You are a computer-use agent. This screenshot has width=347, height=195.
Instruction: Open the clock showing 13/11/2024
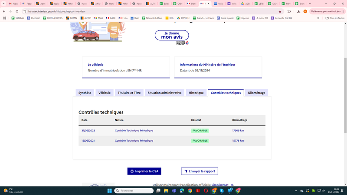(x=334, y=191)
